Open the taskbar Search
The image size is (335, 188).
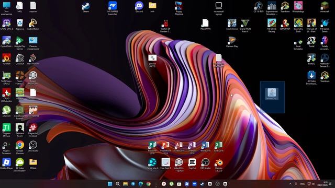click(x=118, y=184)
